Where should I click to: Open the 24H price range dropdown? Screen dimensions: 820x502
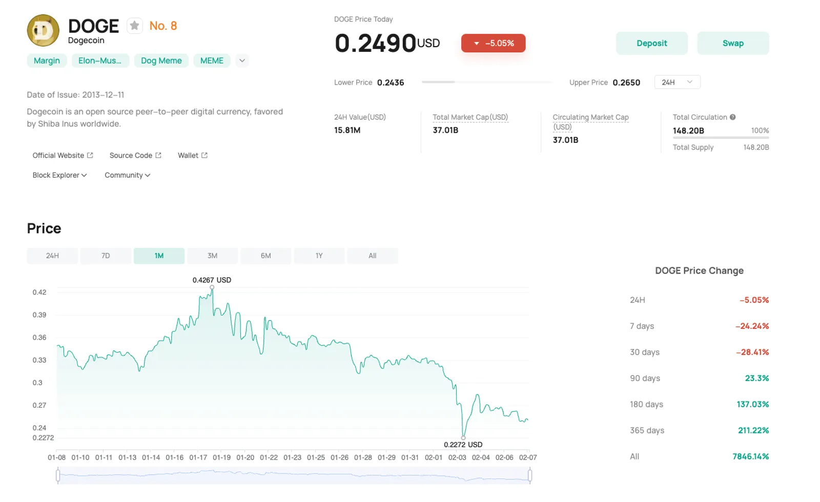pyautogui.click(x=677, y=82)
